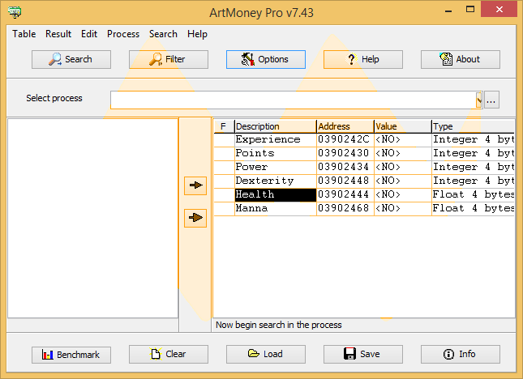The width and height of the screenshot is (523, 379).
Task: Click the Filter button
Action: click(169, 59)
